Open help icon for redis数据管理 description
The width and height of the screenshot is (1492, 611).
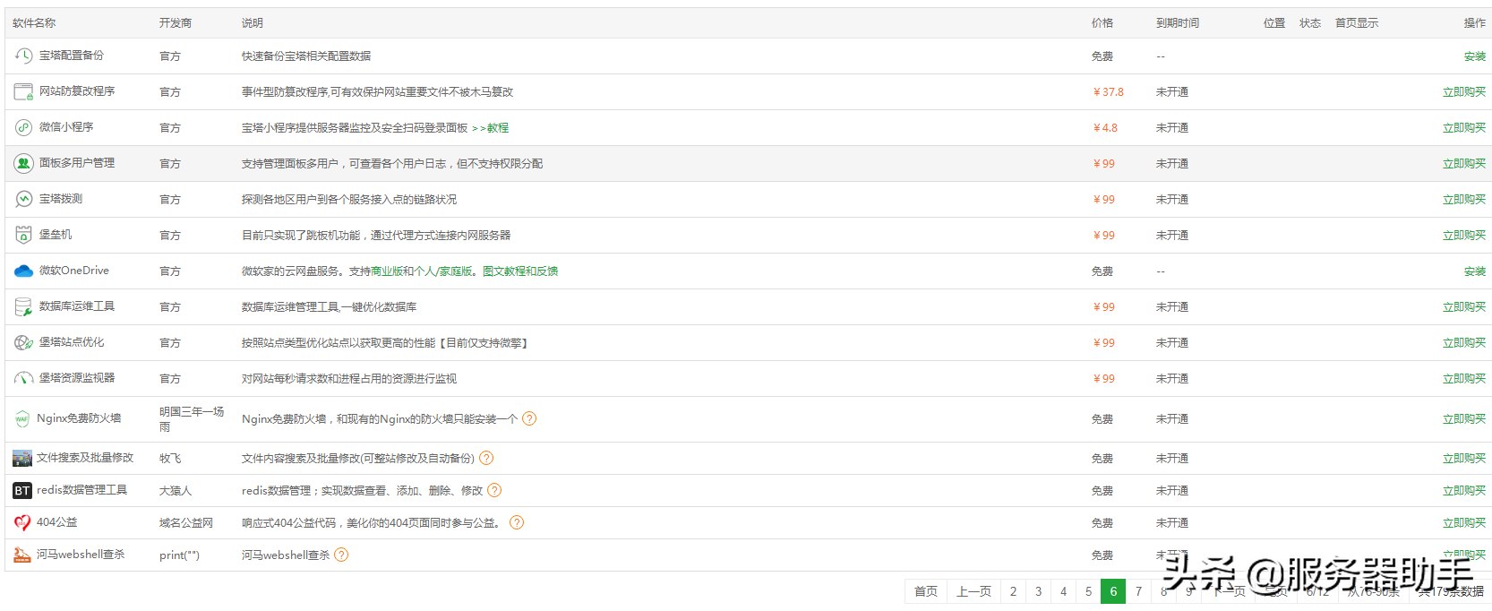pyautogui.click(x=494, y=490)
